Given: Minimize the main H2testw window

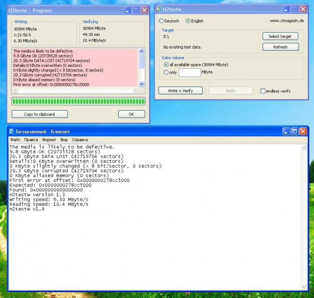Looking at the screenshot, I should [286, 9].
